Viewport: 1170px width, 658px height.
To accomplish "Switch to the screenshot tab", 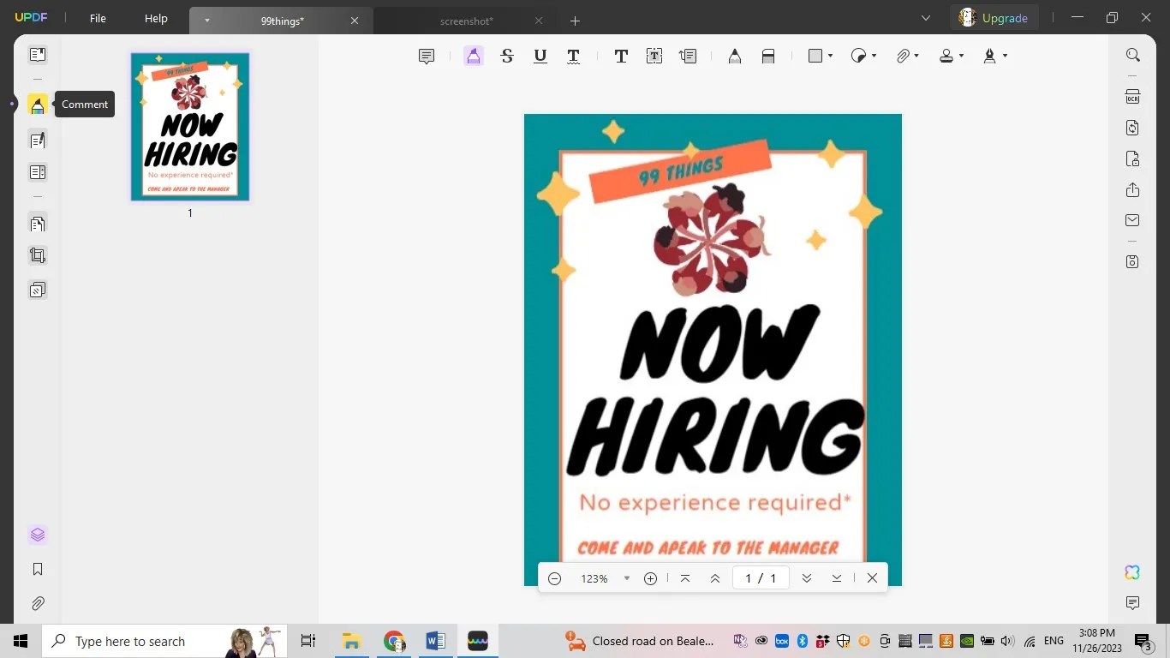I will tap(467, 20).
